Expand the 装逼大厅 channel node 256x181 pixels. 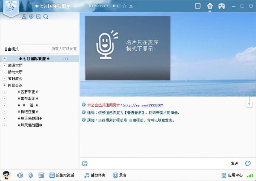coord(4,66)
